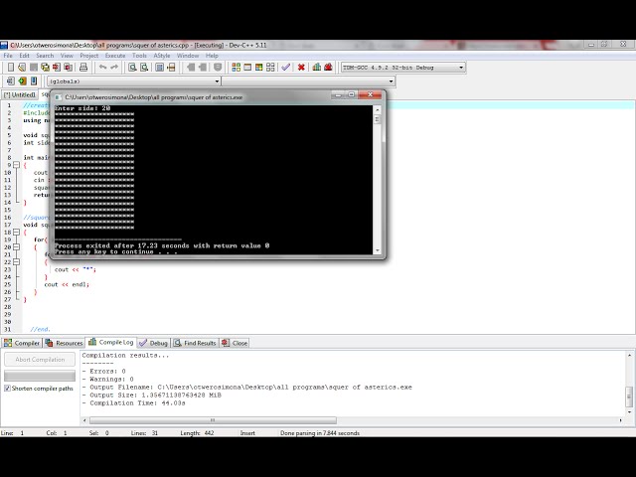Image resolution: width=636 pixels, height=477 pixels.
Task: Switch to the Untitled1 editor tab
Action: point(20,95)
